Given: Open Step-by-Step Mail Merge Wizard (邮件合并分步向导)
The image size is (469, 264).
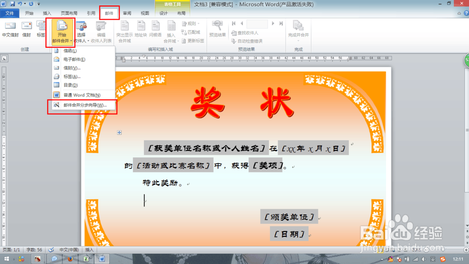Looking at the screenshot, I should [83, 105].
